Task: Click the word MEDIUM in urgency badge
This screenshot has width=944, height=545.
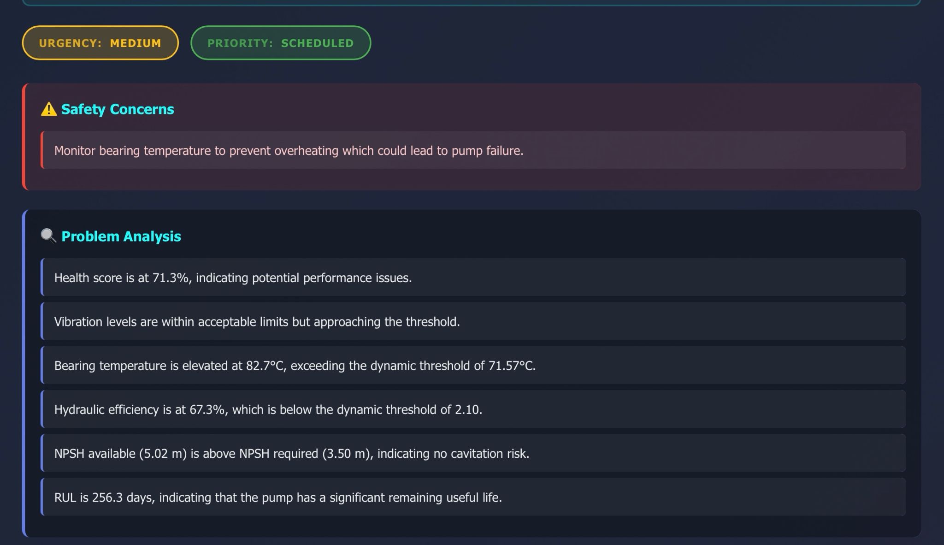Action: pyautogui.click(x=136, y=43)
